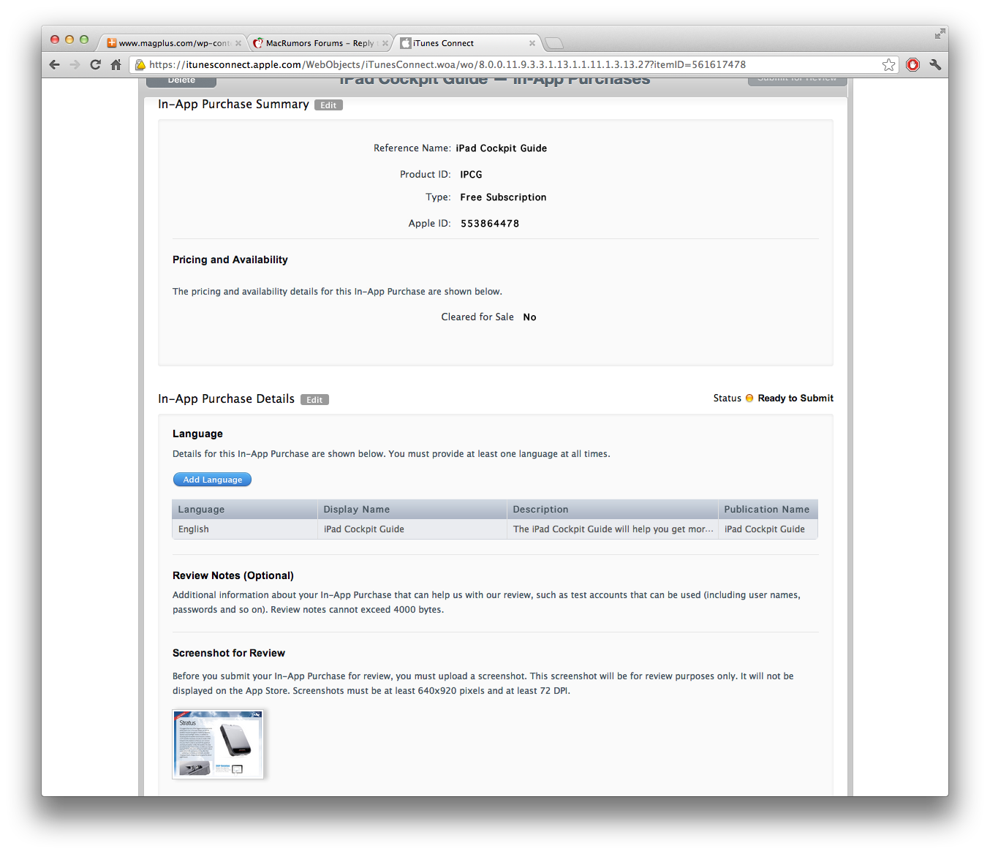Open the review screenshot thumbnail
Screen dimensions: 990x854
point(218,744)
